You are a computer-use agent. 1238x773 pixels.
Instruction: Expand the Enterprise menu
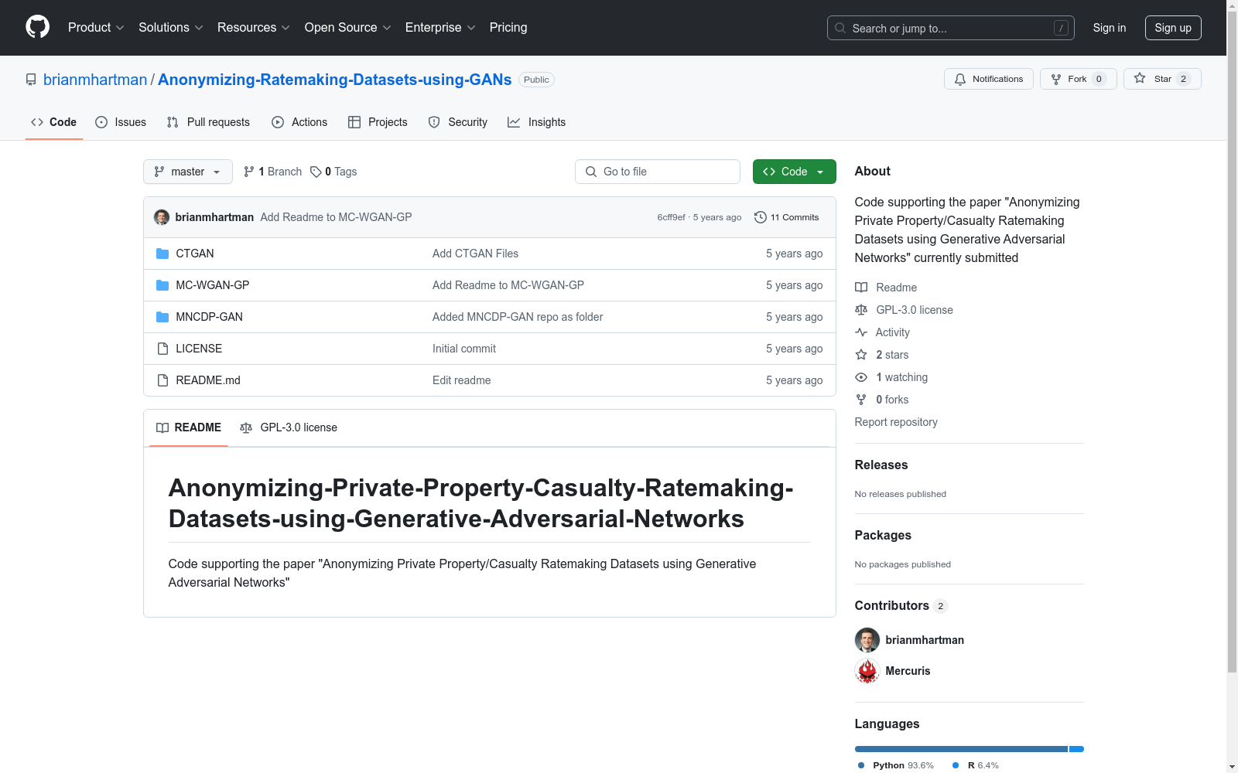[x=440, y=28]
